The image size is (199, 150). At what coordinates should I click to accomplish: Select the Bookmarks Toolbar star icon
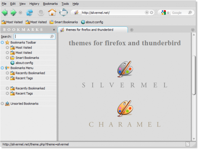point(7,43)
